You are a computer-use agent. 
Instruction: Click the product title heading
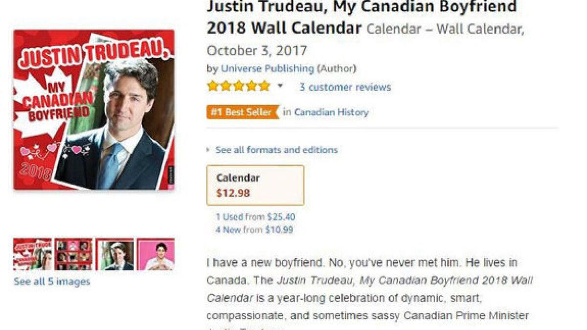click(x=361, y=17)
